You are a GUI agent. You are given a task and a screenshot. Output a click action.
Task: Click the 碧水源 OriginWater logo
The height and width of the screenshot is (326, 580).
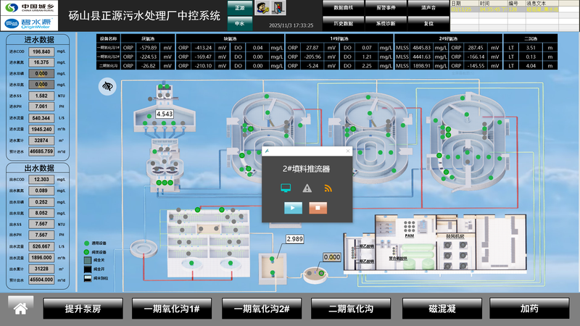[x=29, y=23]
